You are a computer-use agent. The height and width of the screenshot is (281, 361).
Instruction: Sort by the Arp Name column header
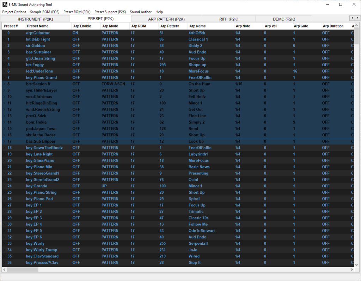coord(211,26)
